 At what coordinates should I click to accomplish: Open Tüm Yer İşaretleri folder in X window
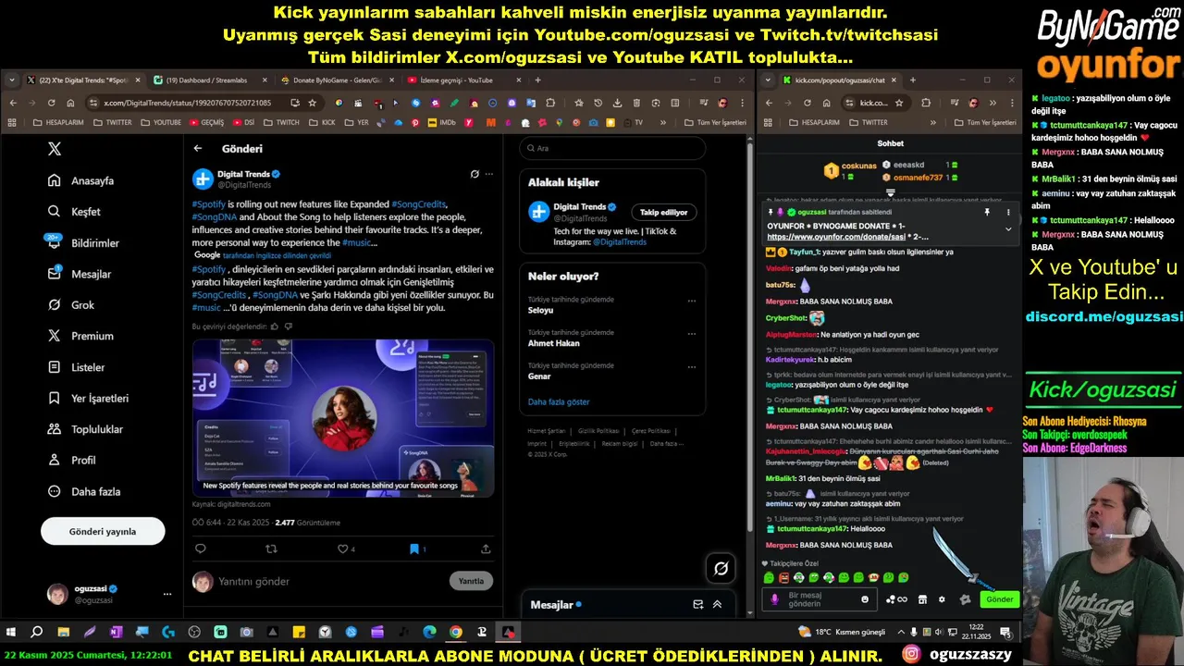715,122
